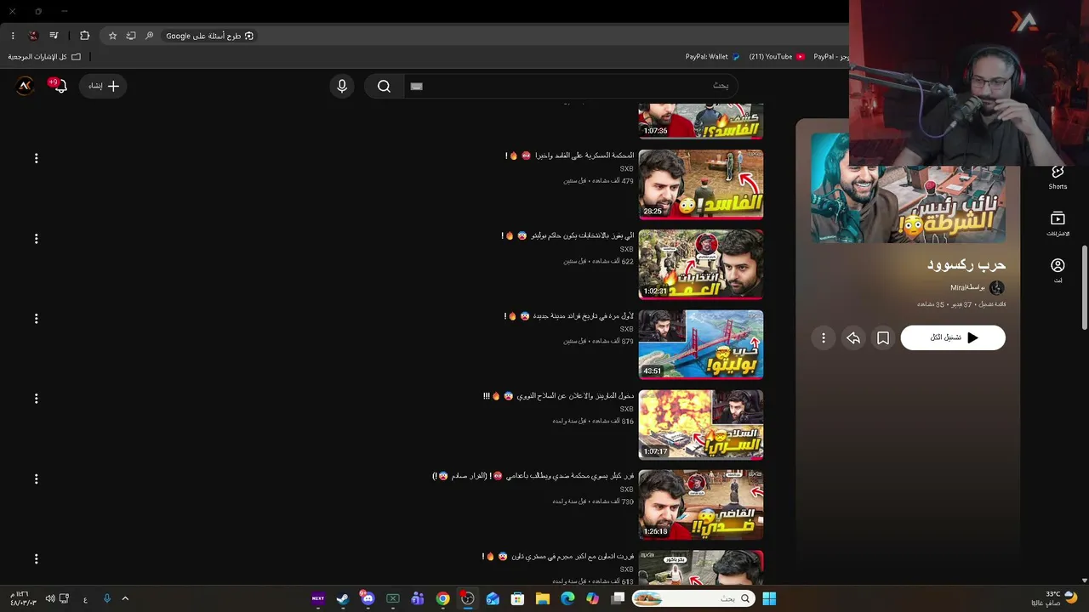Open the Windows Start menu
The height and width of the screenshot is (612, 1089).
pyautogui.click(x=769, y=599)
